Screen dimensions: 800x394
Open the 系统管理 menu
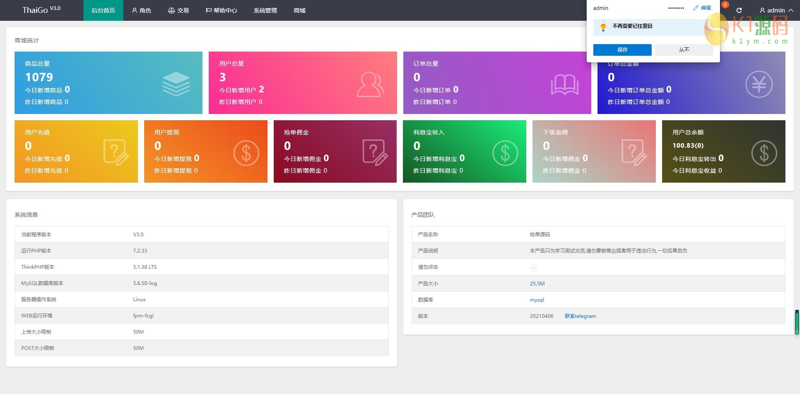[x=265, y=10]
